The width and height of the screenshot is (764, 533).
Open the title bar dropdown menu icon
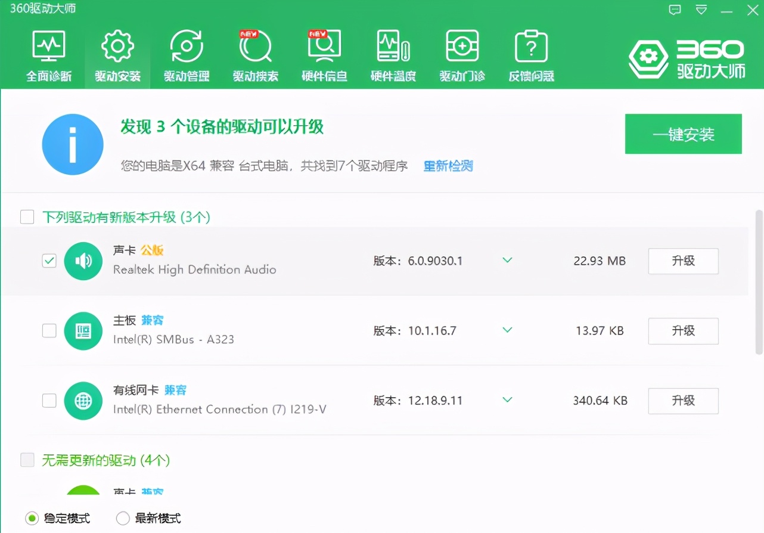coord(701,10)
